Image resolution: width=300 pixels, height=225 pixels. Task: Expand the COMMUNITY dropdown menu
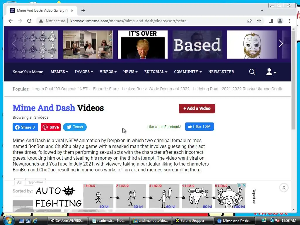tap(188, 71)
